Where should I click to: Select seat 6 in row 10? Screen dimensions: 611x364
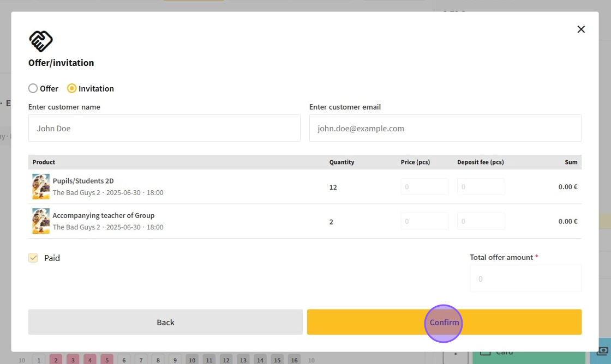pos(124,360)
